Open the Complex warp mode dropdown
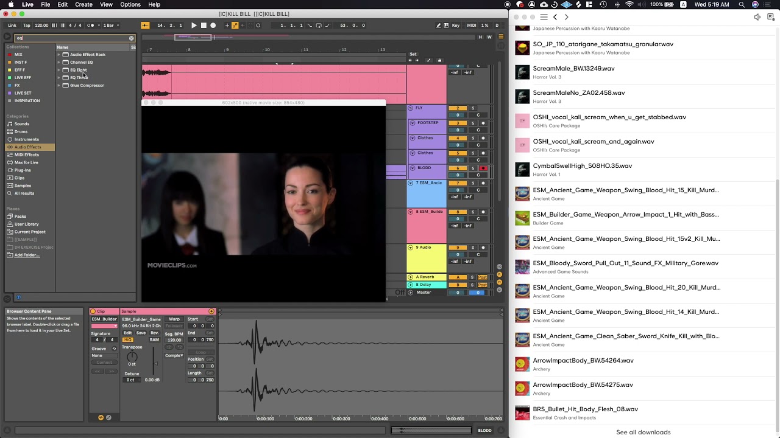 pyautogui.click(x=174, y=355)
